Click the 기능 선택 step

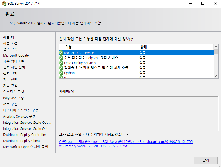tap(10, 80)
